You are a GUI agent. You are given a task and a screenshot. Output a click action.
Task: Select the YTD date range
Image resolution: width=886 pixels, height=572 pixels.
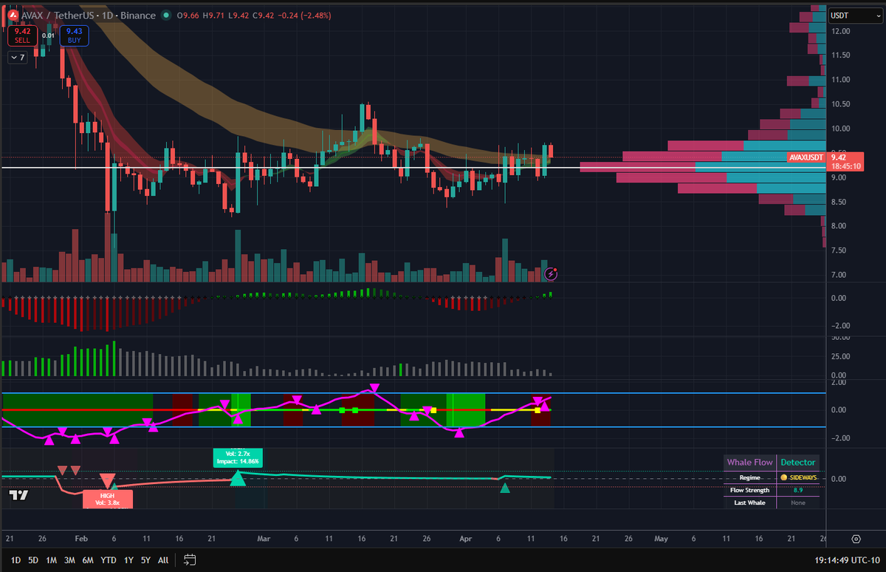pos(108,560)
